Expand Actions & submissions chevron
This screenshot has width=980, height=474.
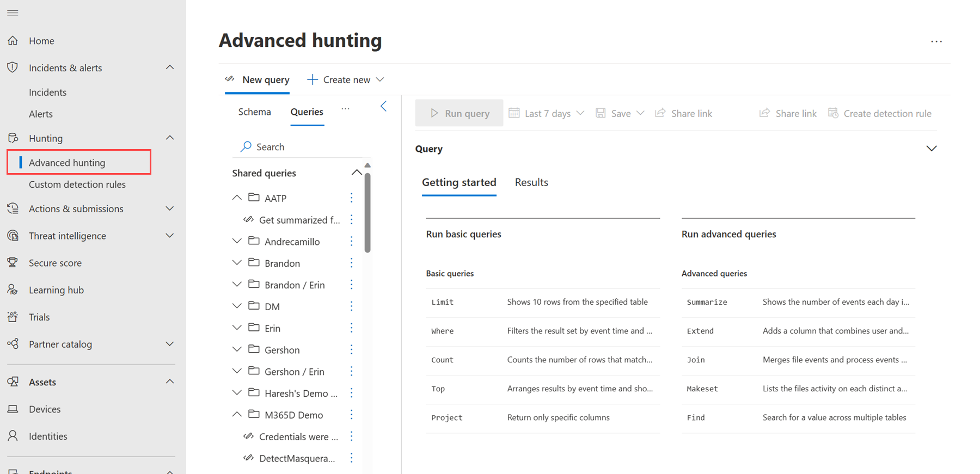170,208
